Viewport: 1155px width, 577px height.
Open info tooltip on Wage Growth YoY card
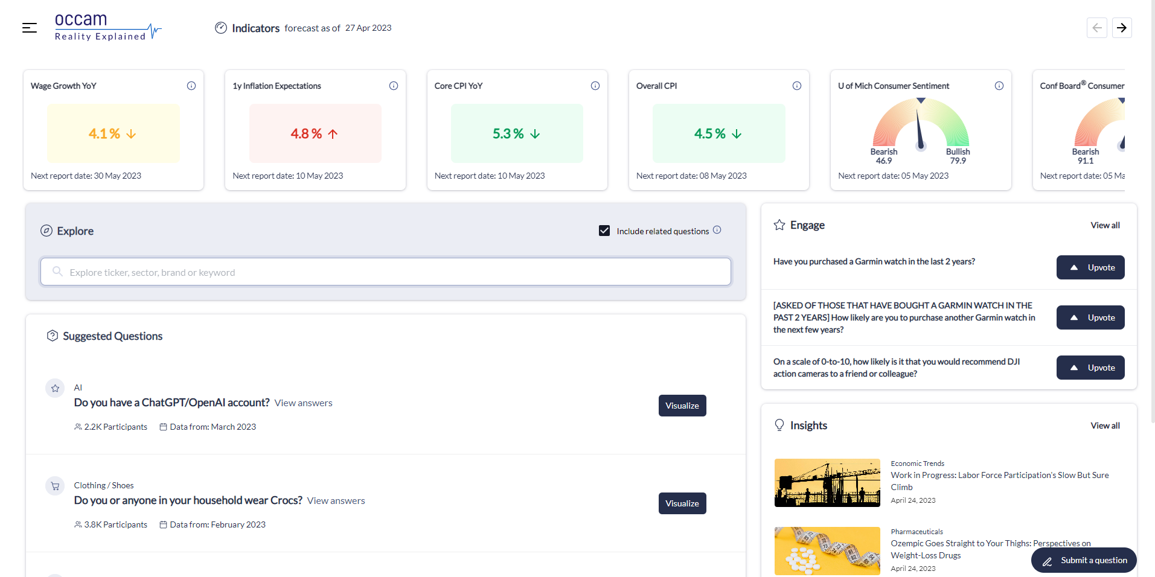[x=191, y=86]
